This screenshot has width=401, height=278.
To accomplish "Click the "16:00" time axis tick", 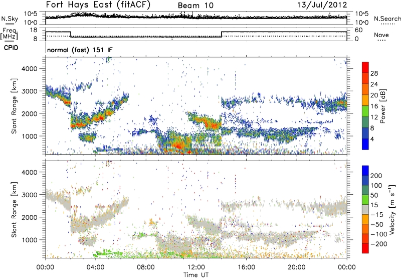I will 246,267.
